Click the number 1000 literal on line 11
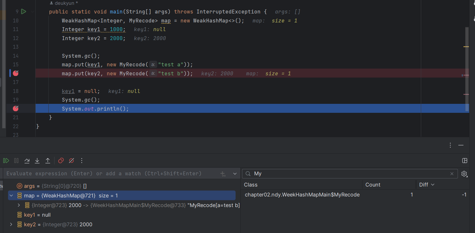The height and width of the screenshot is (233, 475). 116,29
